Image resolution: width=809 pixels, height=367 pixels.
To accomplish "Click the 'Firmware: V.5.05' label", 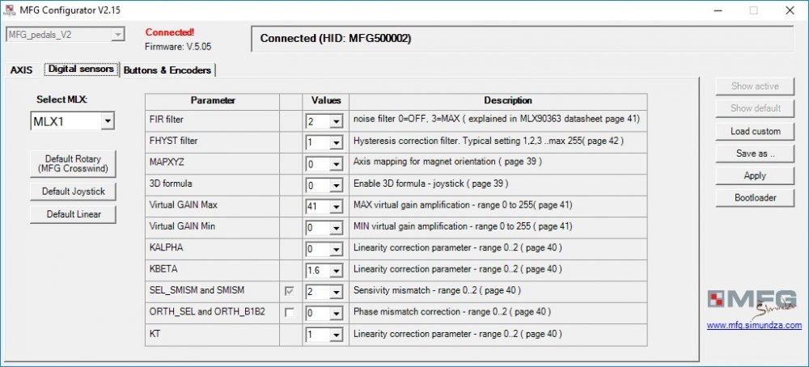I will pos(178,47).
